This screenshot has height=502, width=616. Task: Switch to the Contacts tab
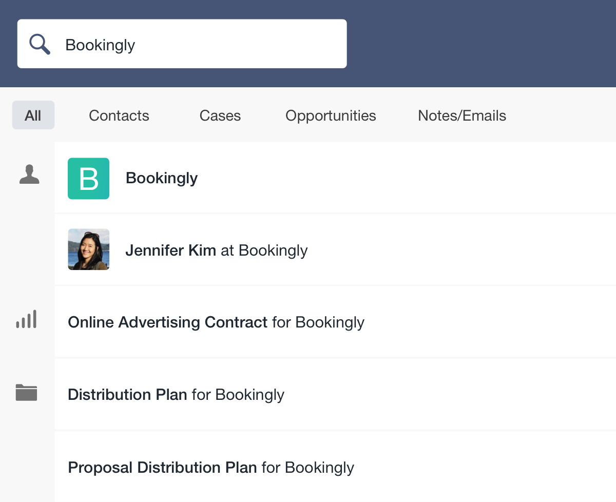119,115
